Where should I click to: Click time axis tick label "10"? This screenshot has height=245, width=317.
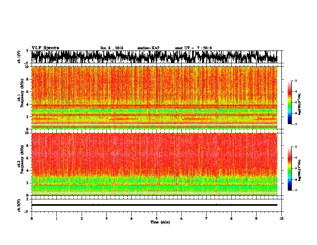point(281,219)
